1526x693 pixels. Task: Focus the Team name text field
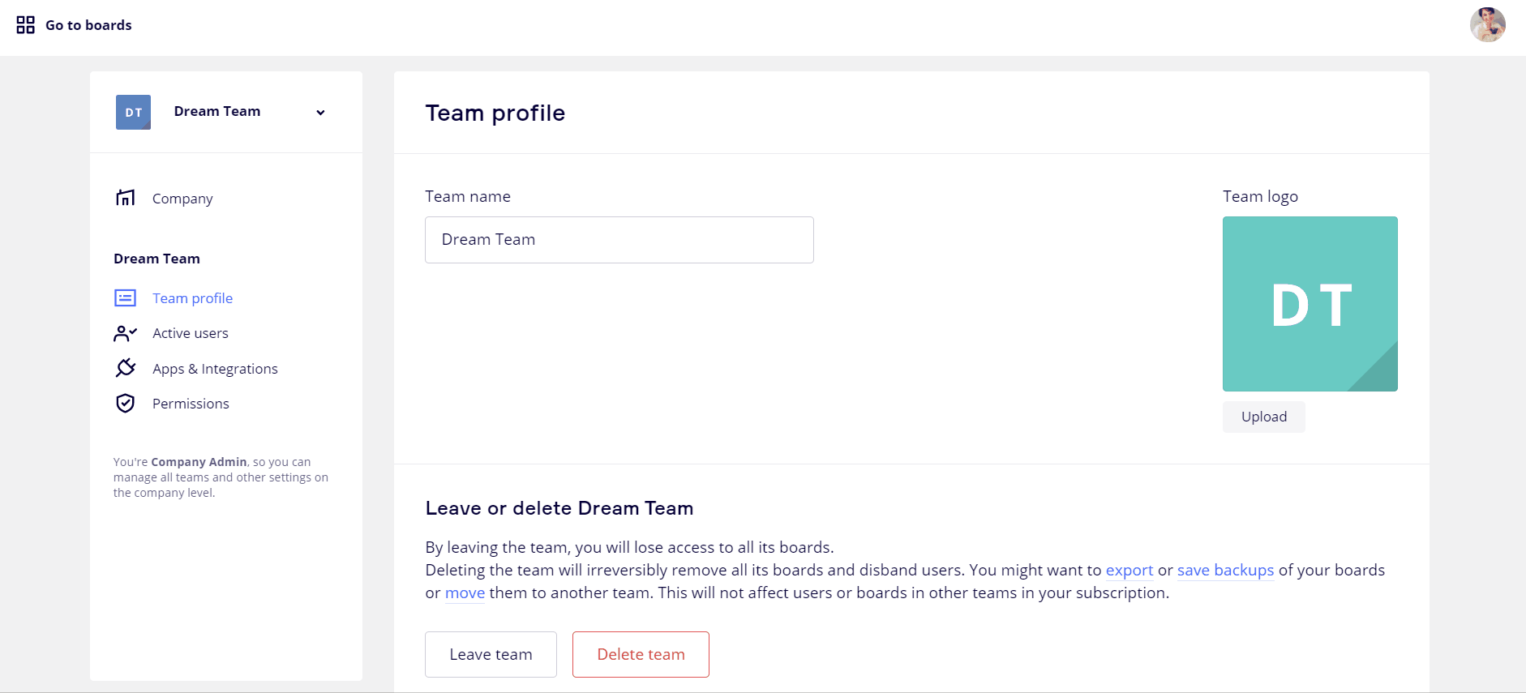pos(619,240)
